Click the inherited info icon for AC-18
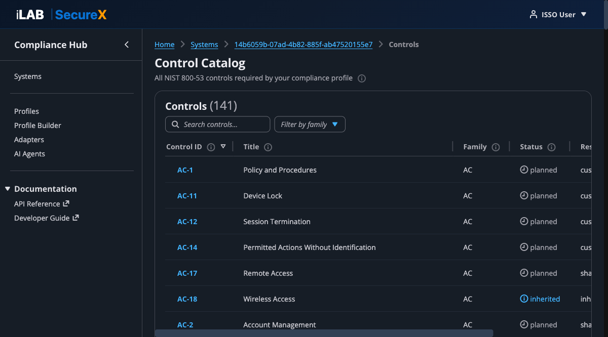Image resolution: width=608 pixels, height=337 pixels. coord(524,299)
